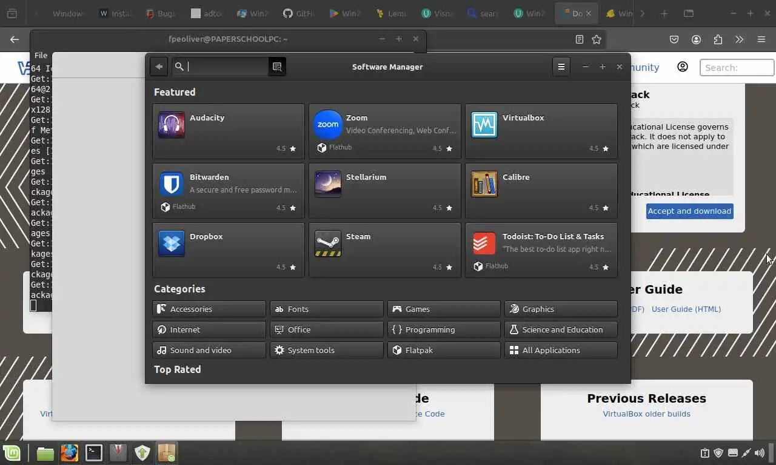
Task: Click the Featured heading text
Action: point(175,92)
